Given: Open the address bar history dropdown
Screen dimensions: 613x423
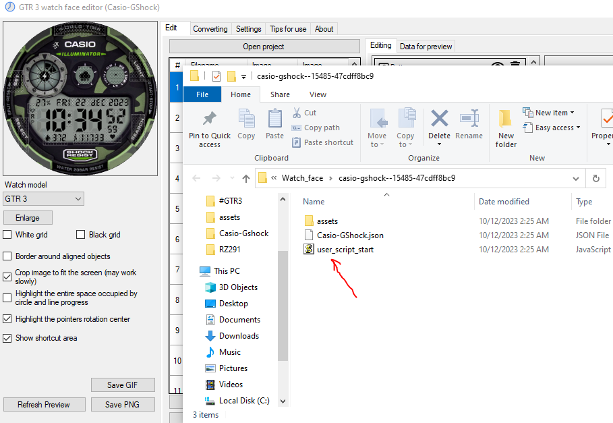Looking at the screenshot, I should coord(575,179).
